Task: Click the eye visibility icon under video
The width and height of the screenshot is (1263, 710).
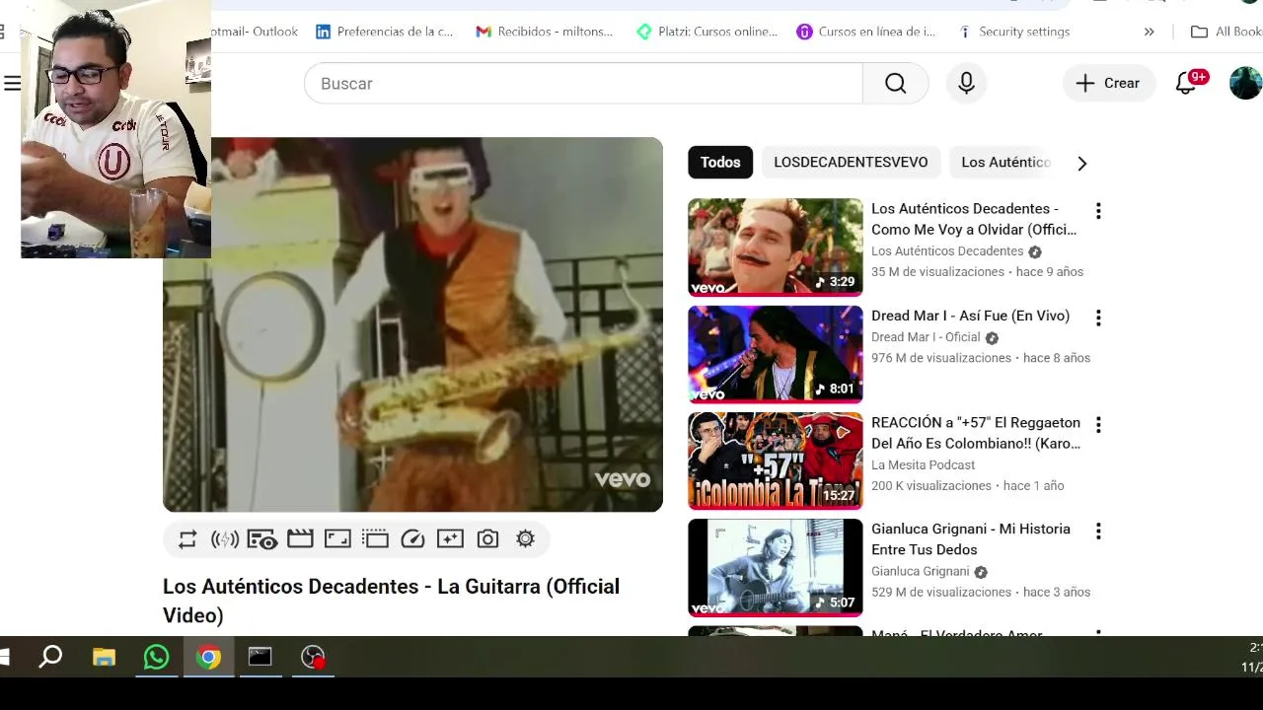Action: (262, 539)
